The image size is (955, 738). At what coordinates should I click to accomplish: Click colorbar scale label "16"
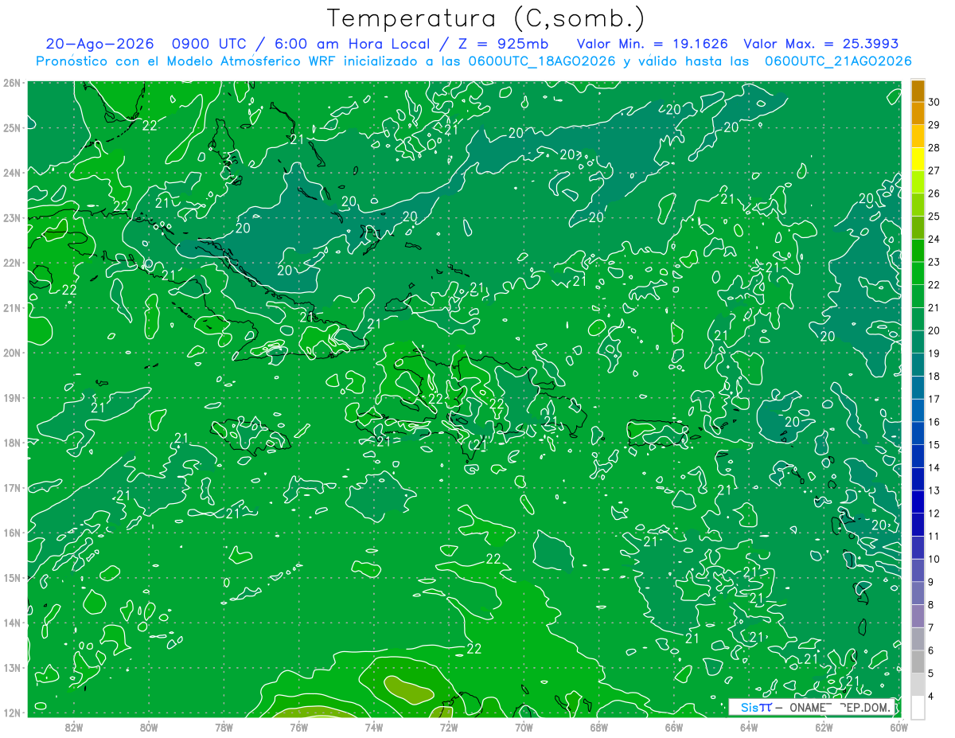(934, 422)
